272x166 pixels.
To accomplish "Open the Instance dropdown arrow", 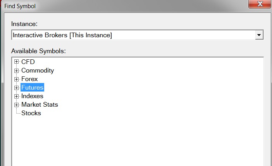I will point(259,35).
